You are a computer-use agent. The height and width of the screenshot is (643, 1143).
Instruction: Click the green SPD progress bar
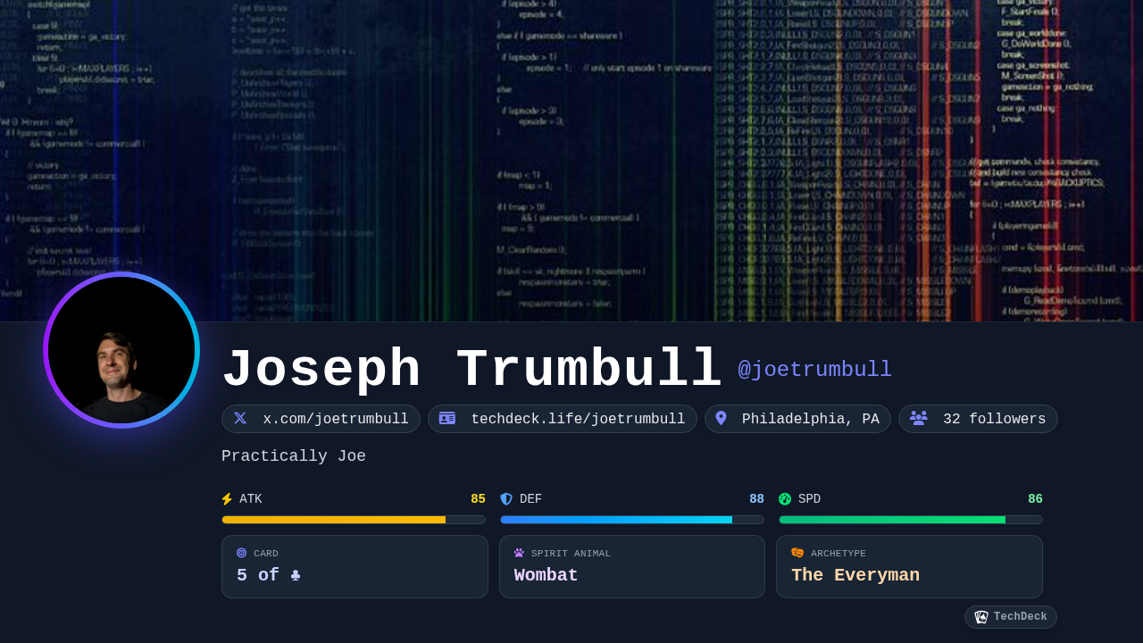tap(910, 520)
